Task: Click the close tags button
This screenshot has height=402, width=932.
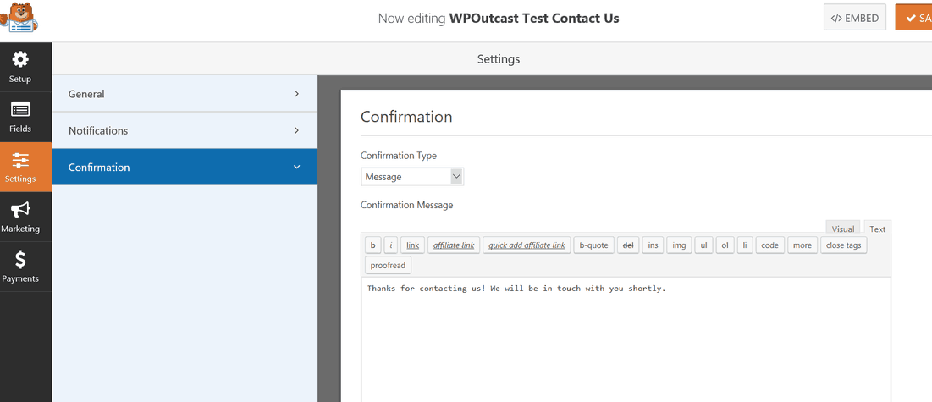Action: (x=843, y=245)
